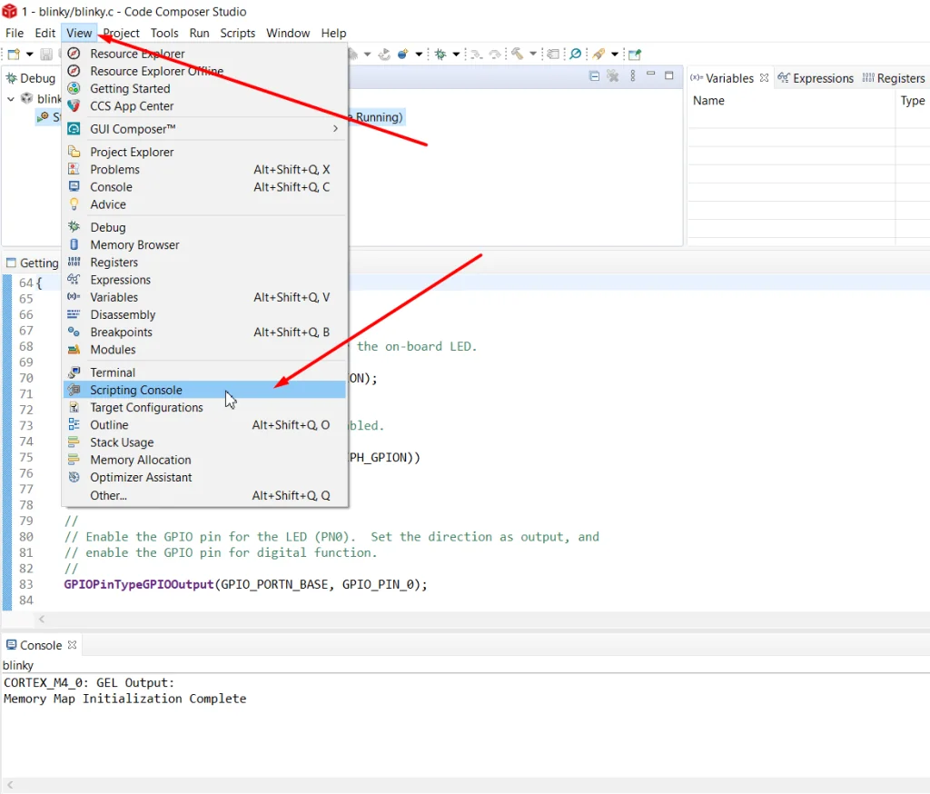The image size is (930, 794).
Task: Click the Memory Allocation icon
Action: coord(74,460)
